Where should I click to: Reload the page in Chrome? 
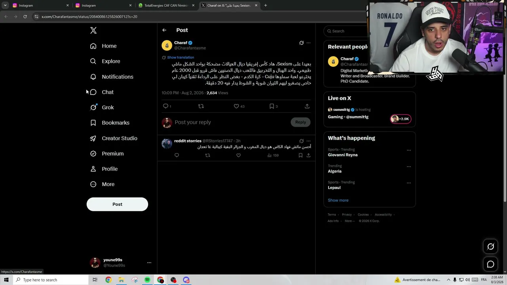tap(25, 17)
